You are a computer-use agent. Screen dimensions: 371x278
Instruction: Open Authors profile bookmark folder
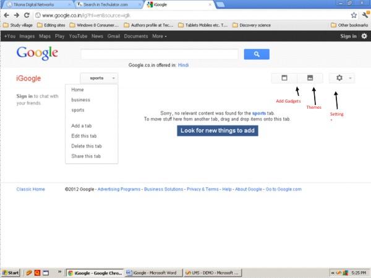point(149,25)
